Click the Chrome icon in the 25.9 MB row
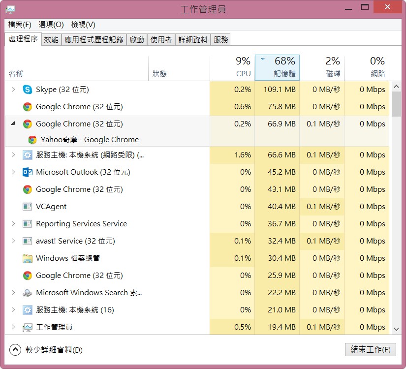406x369 pixels. pyautogui.click(x=28, y=276)
